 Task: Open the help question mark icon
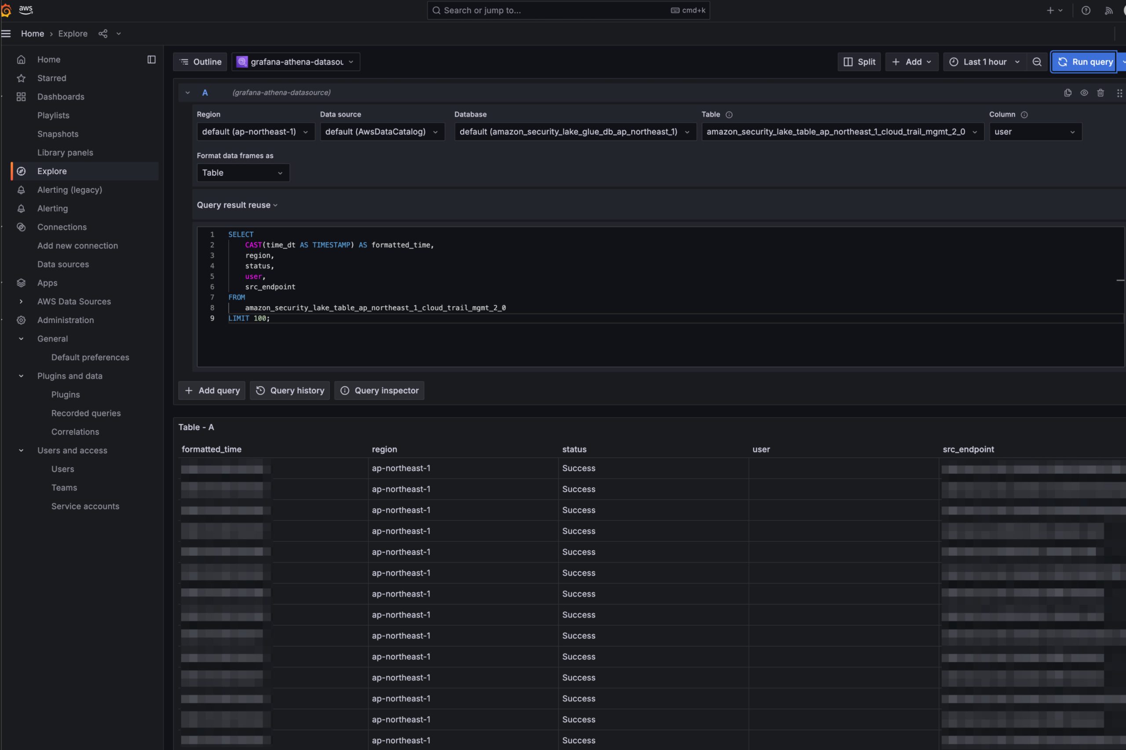click(x=1086, y=10)
